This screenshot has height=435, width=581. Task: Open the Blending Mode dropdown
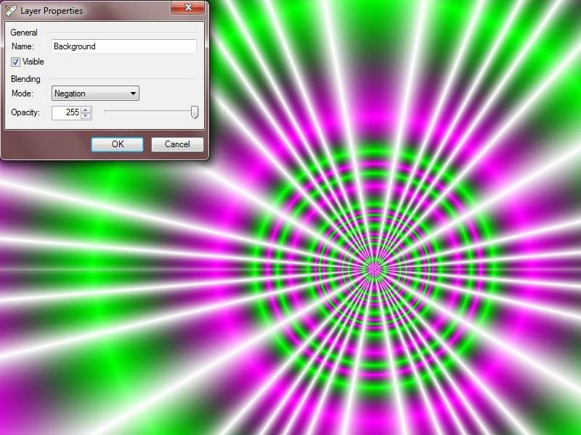pyautogui.click(x=95, y=94)
